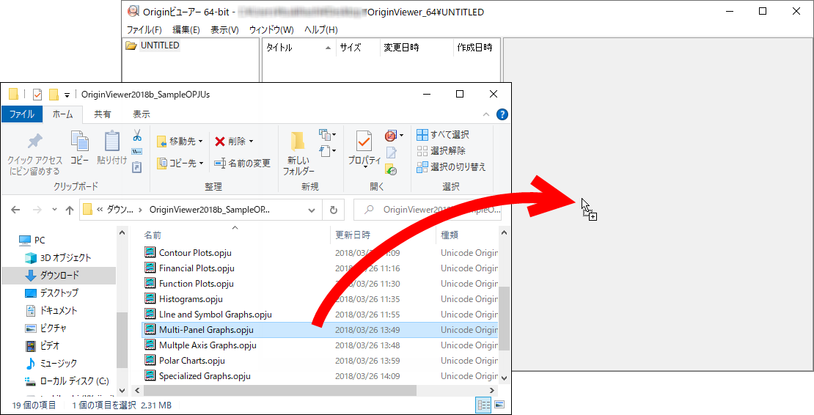Click the file list vertical scrollbar
This screenshot has width=814, height=415.
pyautogui.click(x=504, y=317)
